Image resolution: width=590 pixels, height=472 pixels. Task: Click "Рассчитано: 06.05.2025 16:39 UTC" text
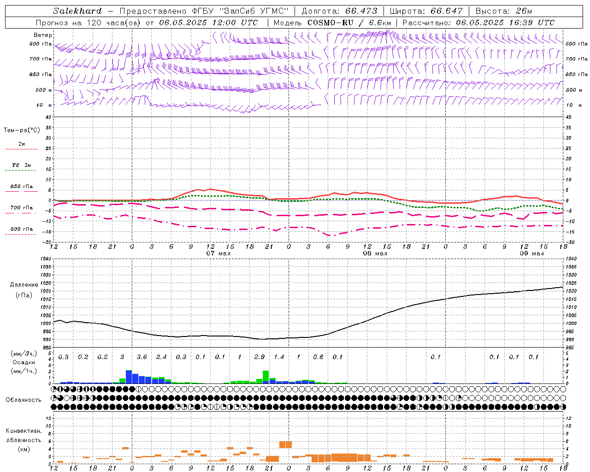click(x=478, y=23)
